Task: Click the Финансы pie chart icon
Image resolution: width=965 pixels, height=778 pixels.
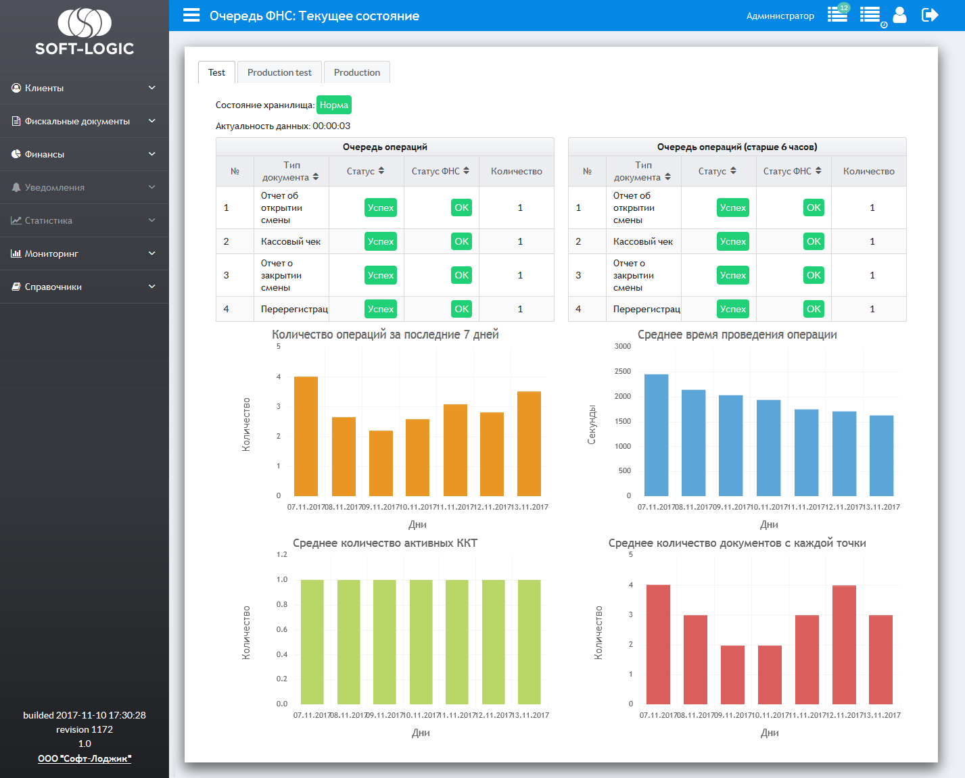Action: [x=16, y=154]
